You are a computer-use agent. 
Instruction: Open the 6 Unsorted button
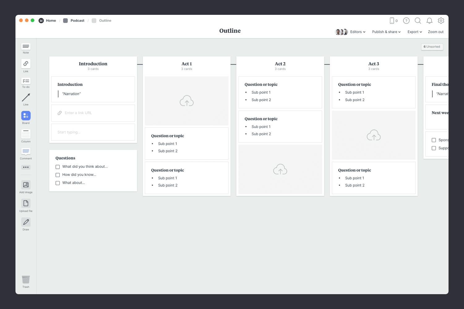[x=432, y=47]
